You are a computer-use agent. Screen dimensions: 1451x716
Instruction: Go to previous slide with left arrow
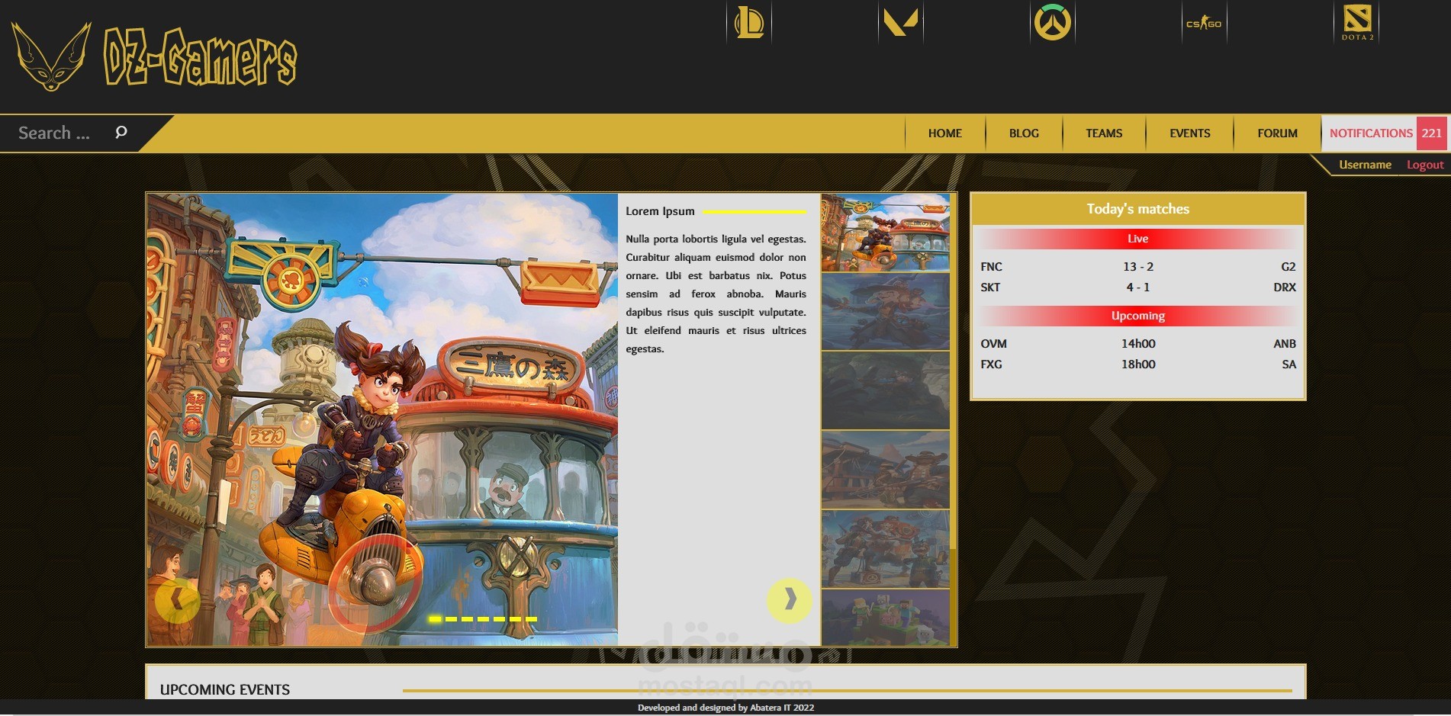click(177, 600)
